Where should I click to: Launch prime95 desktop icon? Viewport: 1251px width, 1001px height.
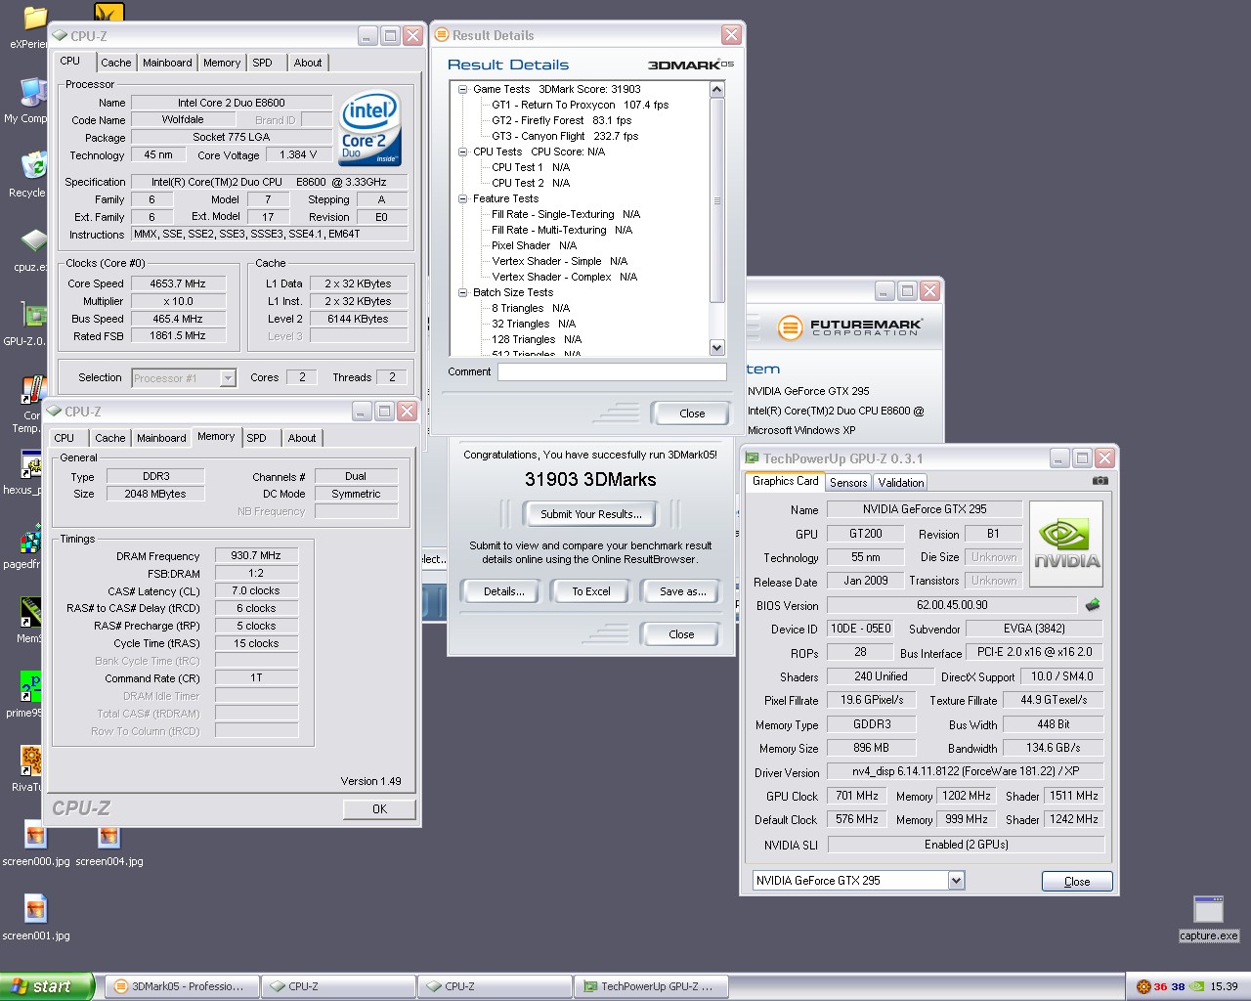coord(31,686)
